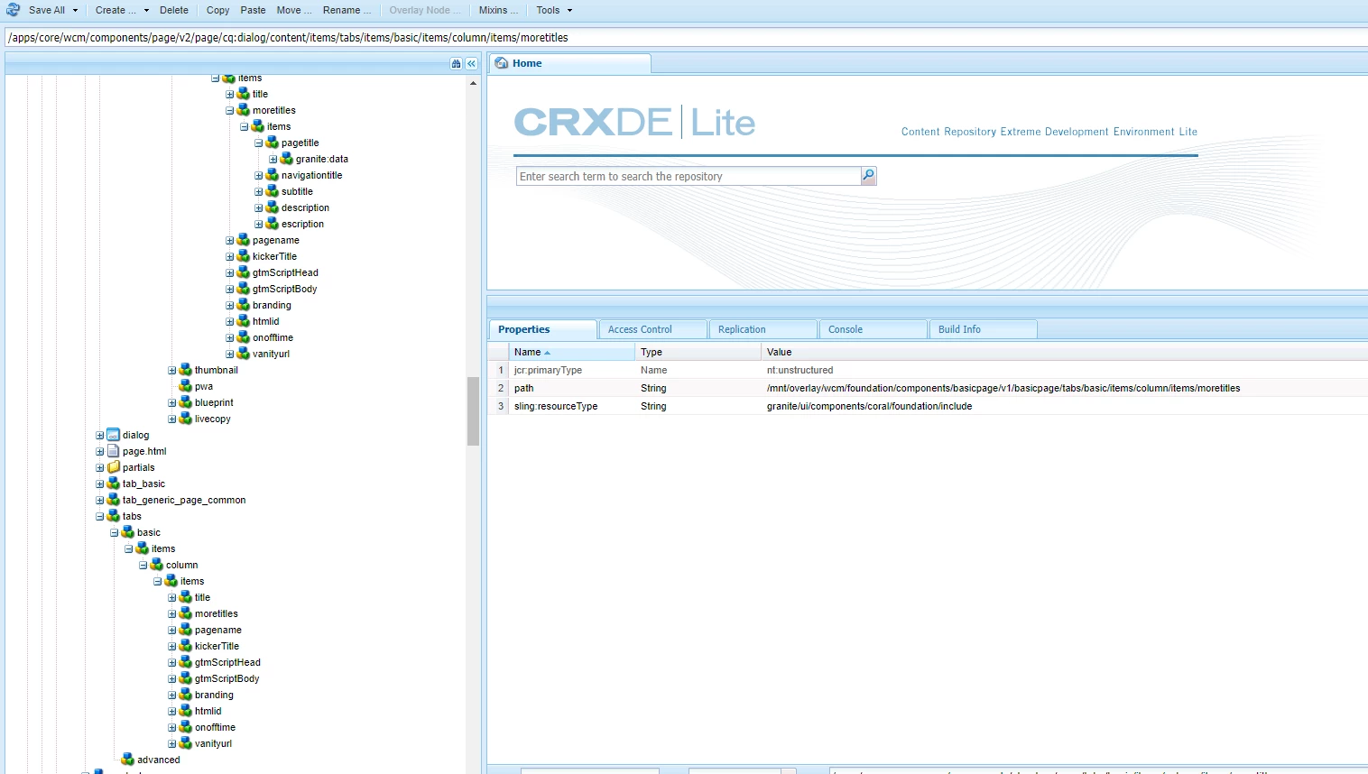
Task: Select the upper onofftime node icon
Action: 243,337
